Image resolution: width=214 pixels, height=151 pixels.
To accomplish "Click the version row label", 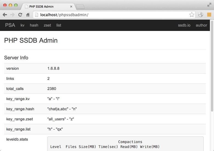I will (13, 68).
